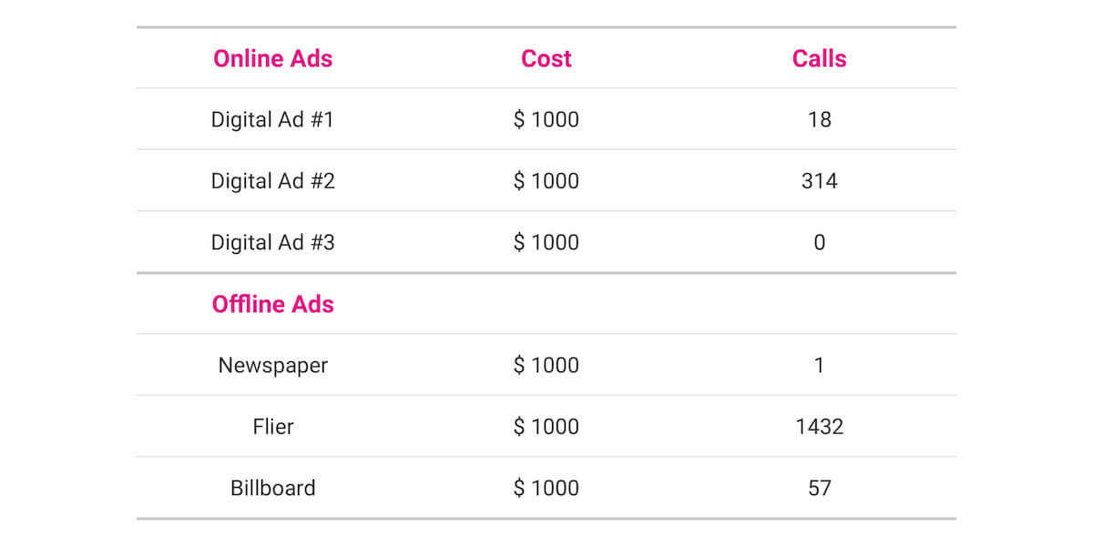This screenshot has height=546, width=1093.
Task: Click the Offline Ads section heading
Action: click(272, 304)
